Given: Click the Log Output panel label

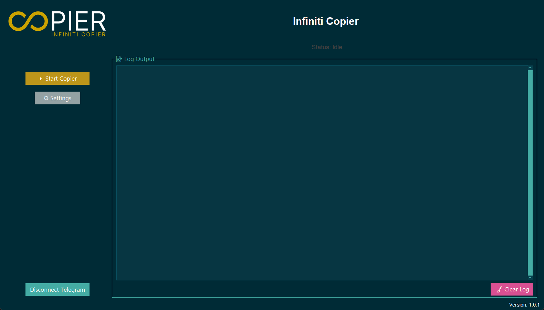Looking at the screenshot, I should [139, 59].
